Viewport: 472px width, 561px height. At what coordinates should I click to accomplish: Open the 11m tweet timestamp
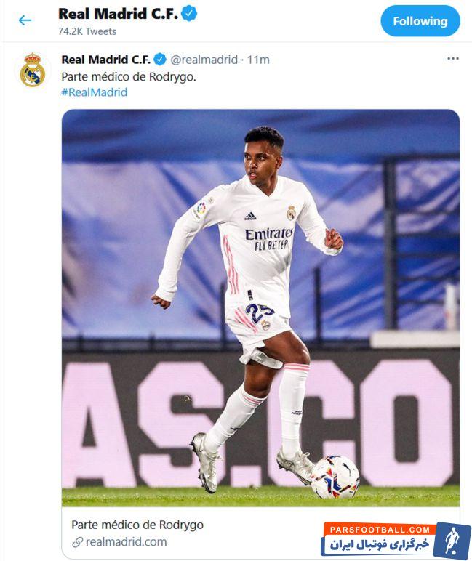click(x=258, y=60)
